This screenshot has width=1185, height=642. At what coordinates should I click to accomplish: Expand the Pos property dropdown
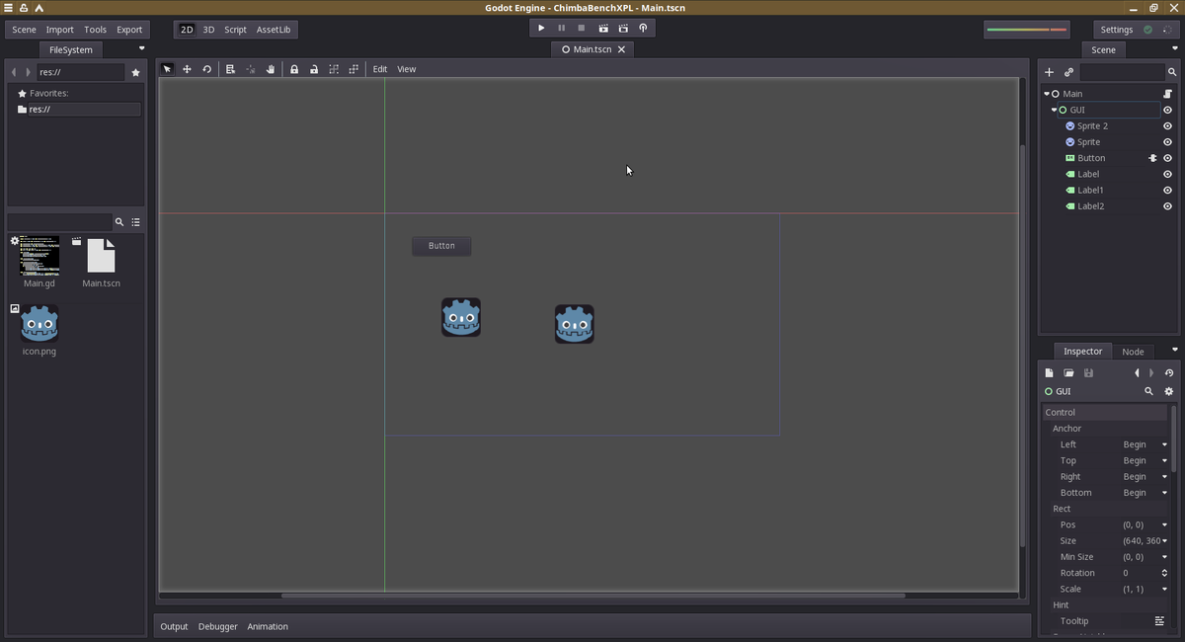[1165, 524]
